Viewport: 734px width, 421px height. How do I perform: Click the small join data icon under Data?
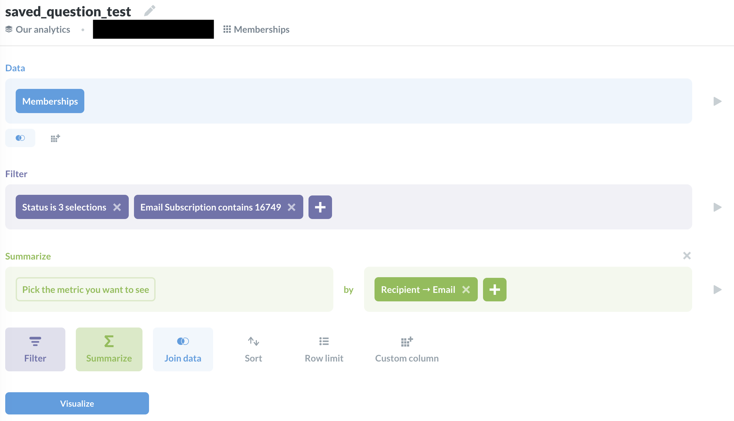[20, 138]
